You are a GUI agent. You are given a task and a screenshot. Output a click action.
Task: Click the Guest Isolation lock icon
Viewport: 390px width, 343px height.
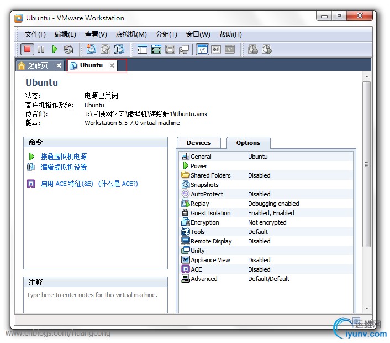click(x=185, y=212)
